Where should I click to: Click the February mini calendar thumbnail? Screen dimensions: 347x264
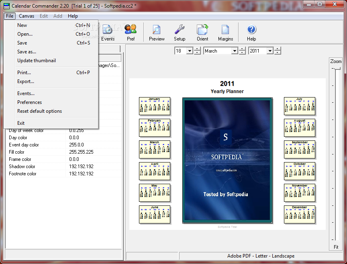point(155,128)
